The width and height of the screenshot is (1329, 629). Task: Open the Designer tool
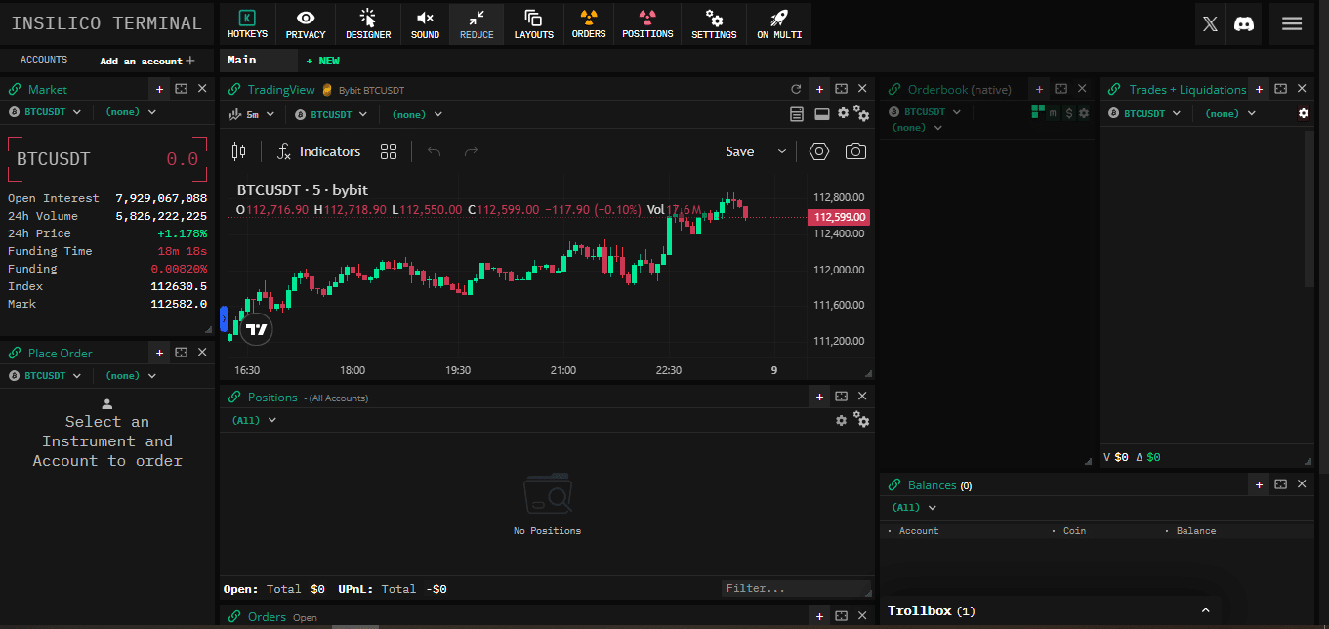368,24
